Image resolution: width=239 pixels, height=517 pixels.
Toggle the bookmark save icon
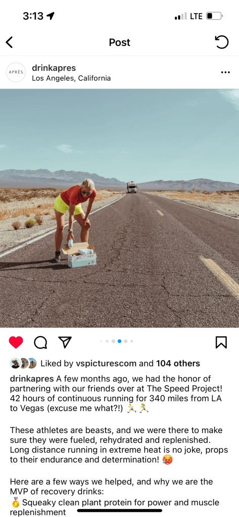click(x=221, y=342)
